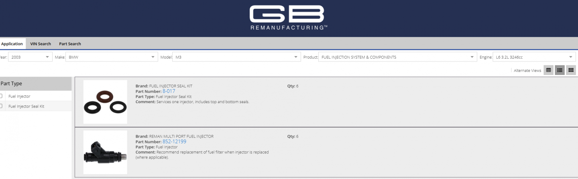Click the Part Type panel header

tap(35, 83)
